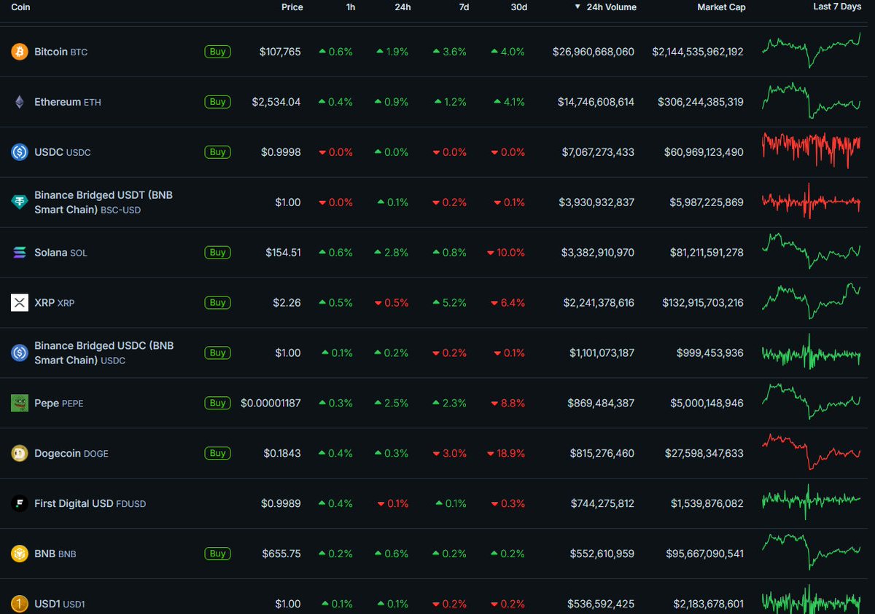Screen dimensions: 875x614
Task: Click the Dogecoin logo
Action: point(20,453)
